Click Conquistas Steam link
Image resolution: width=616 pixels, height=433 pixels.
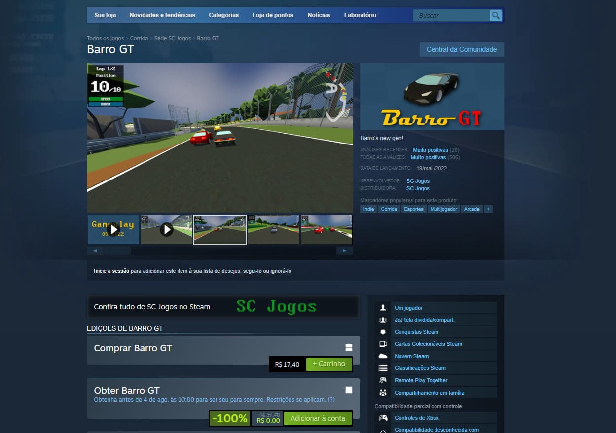tap(416, 332)
